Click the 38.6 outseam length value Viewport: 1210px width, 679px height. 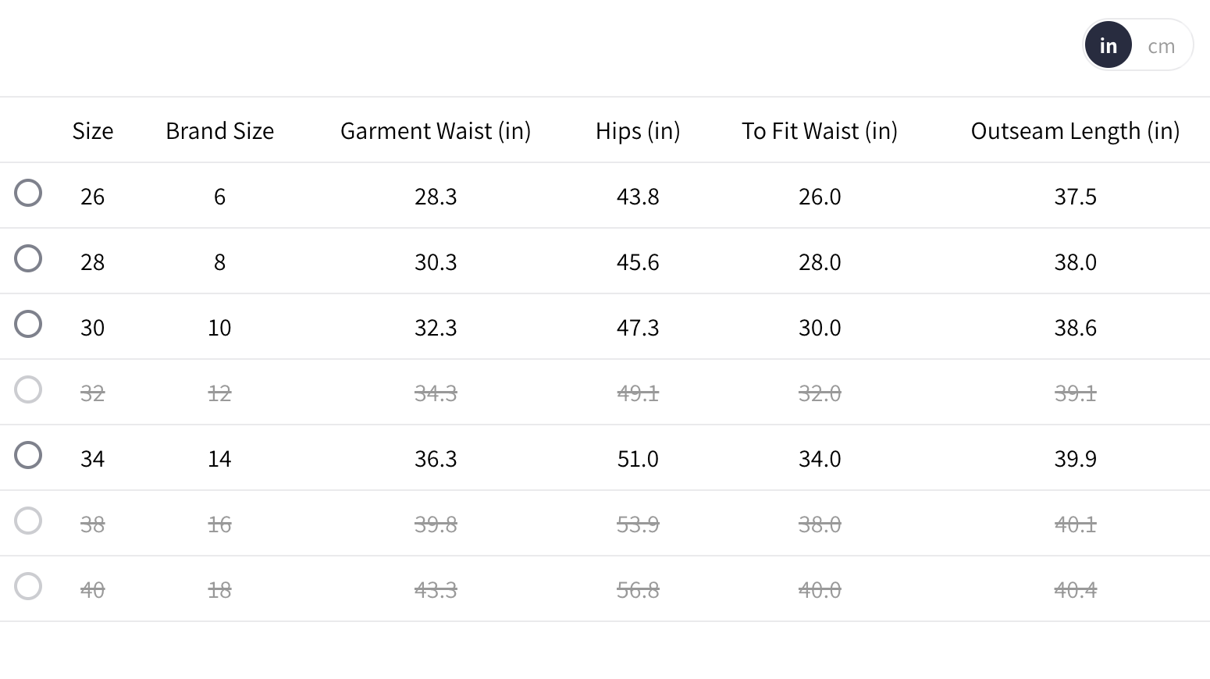[1075, 328]
